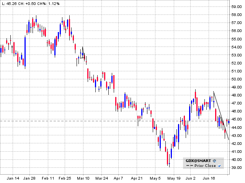Click the 45.00 price axis label
Image resolution: width=245 pixels, height=183 pixels.
tap(237, 119)
